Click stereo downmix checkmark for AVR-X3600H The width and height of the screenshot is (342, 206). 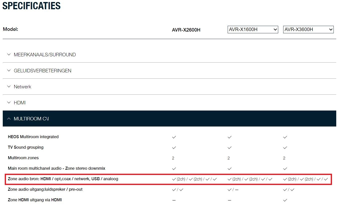click(x=285, y=169)
